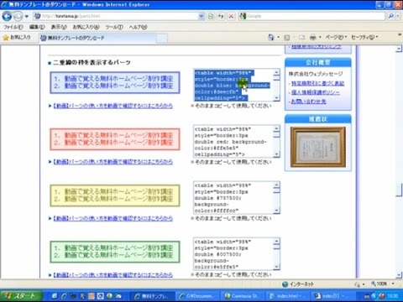Open the お問い合わせ先 sidebar link
This screenshot has height=302, width=403.
tap(308, 102)
